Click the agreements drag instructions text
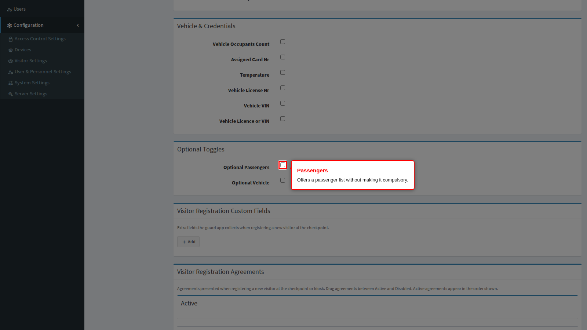587x330 pixels. [x=338, y=289]
